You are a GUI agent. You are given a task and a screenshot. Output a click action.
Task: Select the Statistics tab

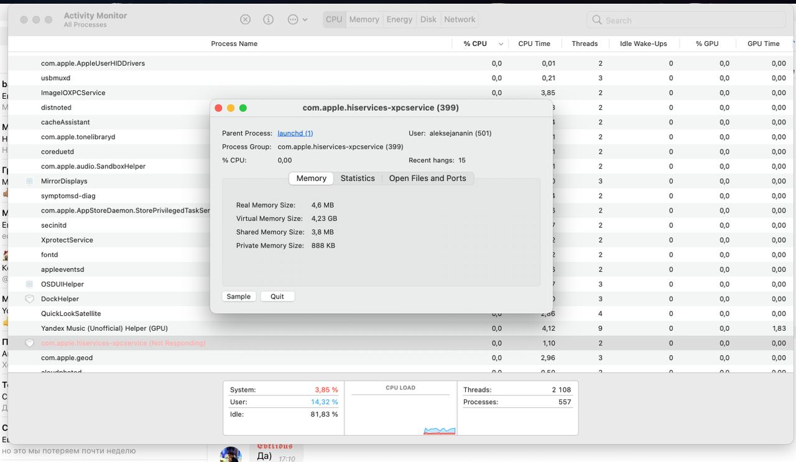point(358,178)
